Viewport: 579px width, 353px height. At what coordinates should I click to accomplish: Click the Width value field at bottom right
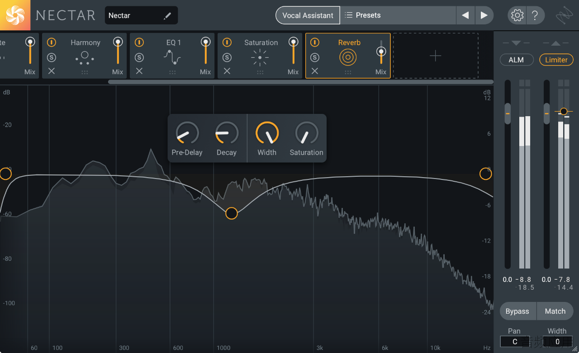coord(558,342)
